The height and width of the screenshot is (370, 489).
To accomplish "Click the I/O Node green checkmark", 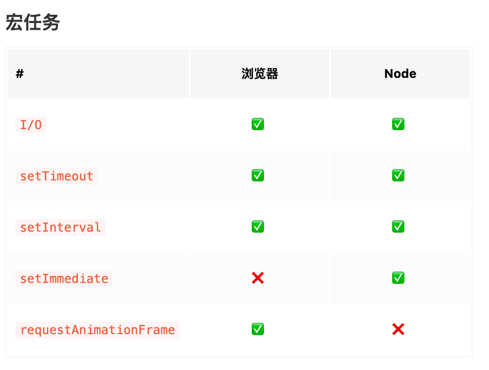I will coord(398,124).
